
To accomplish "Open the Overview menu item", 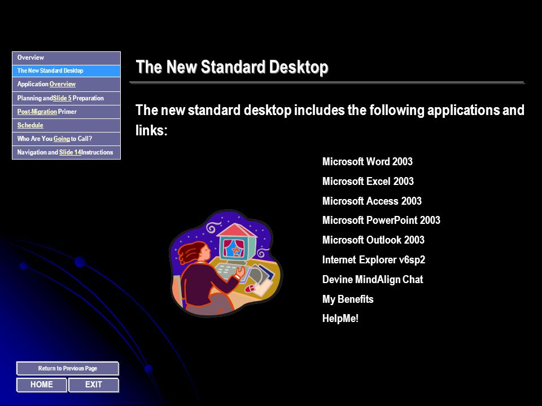I will coord(67,58).
